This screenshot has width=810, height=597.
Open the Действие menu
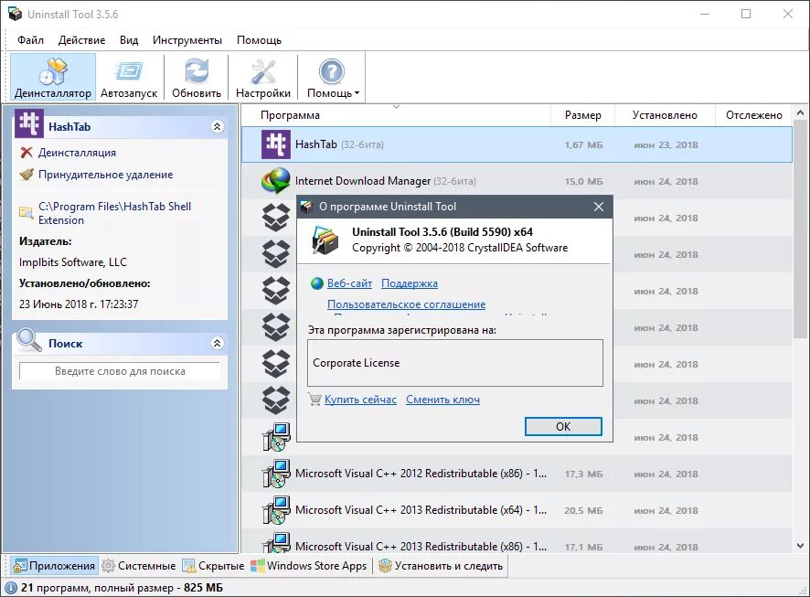[81, 40]
